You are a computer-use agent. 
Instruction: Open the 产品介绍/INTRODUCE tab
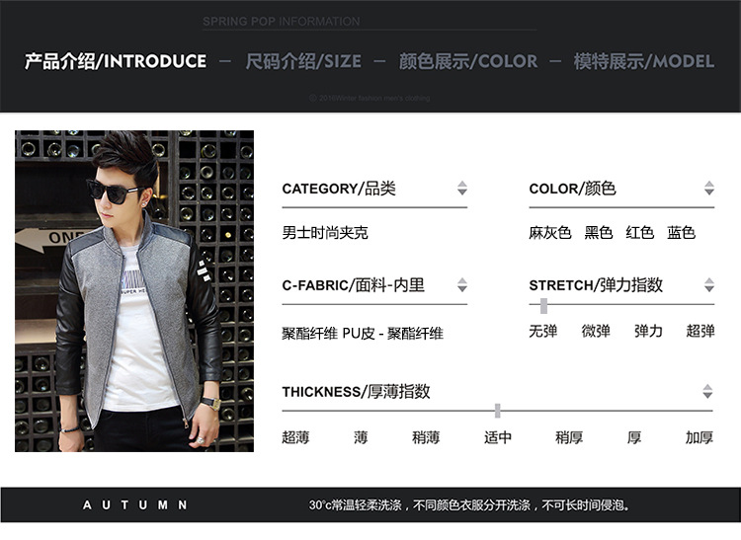point(116,61)
